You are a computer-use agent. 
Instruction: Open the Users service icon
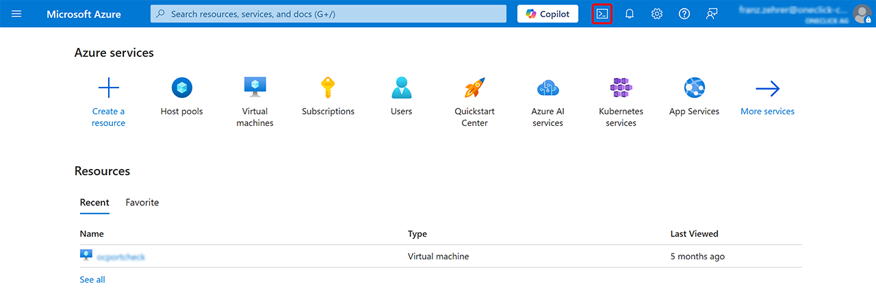coord(401,88)
